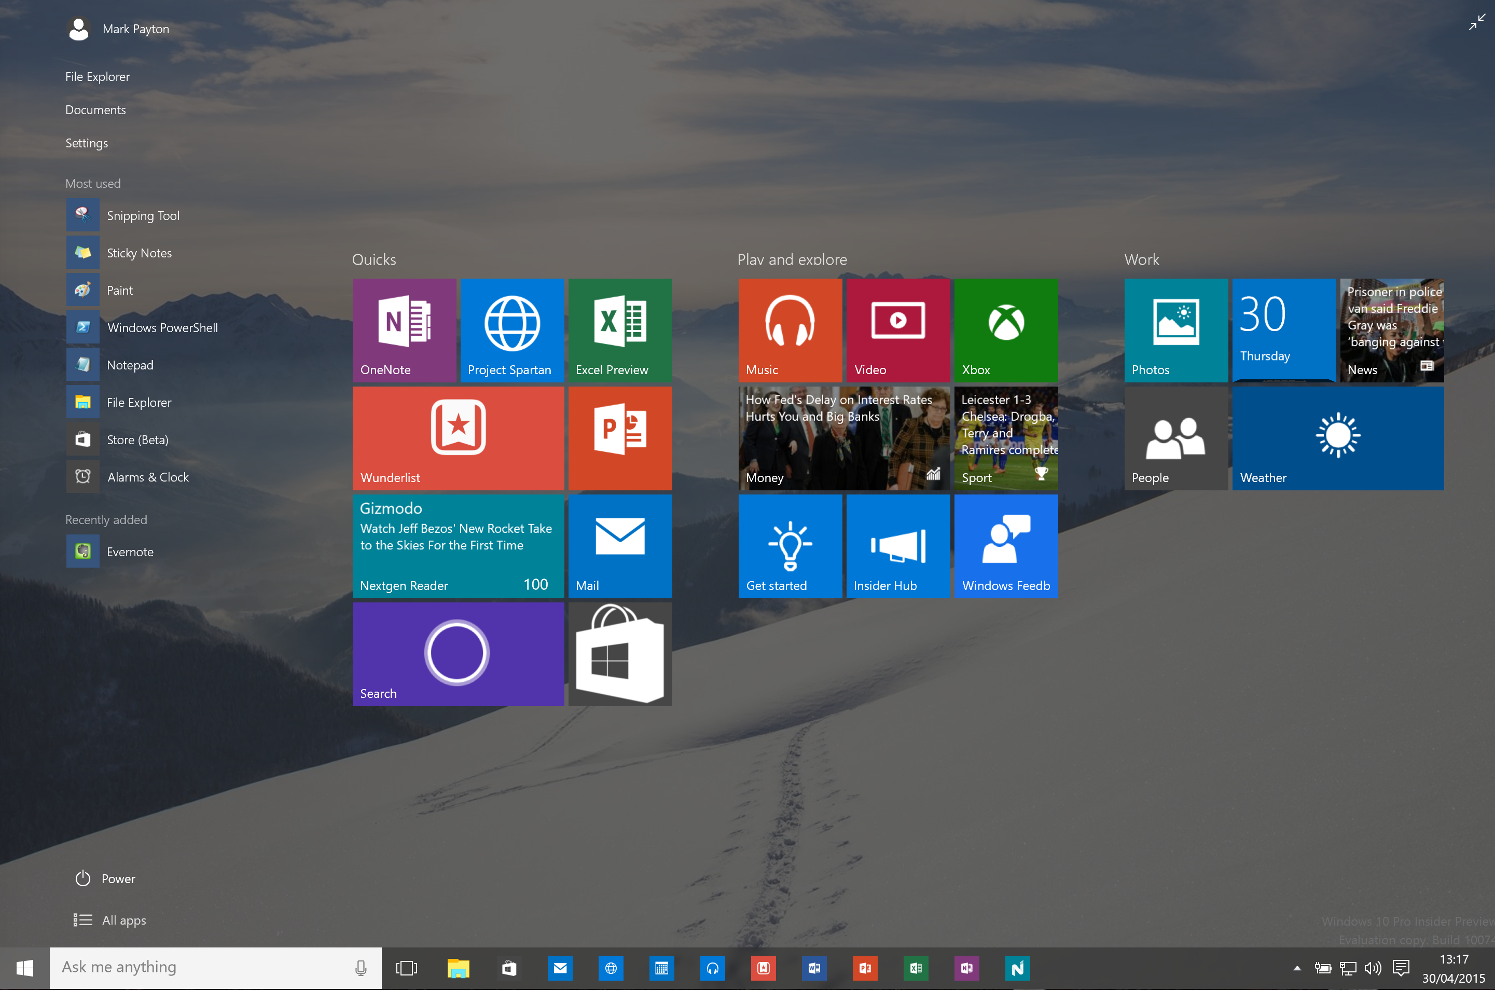Select the Quicks group title
Screen dimensions: 1495x990
(374, 259)
